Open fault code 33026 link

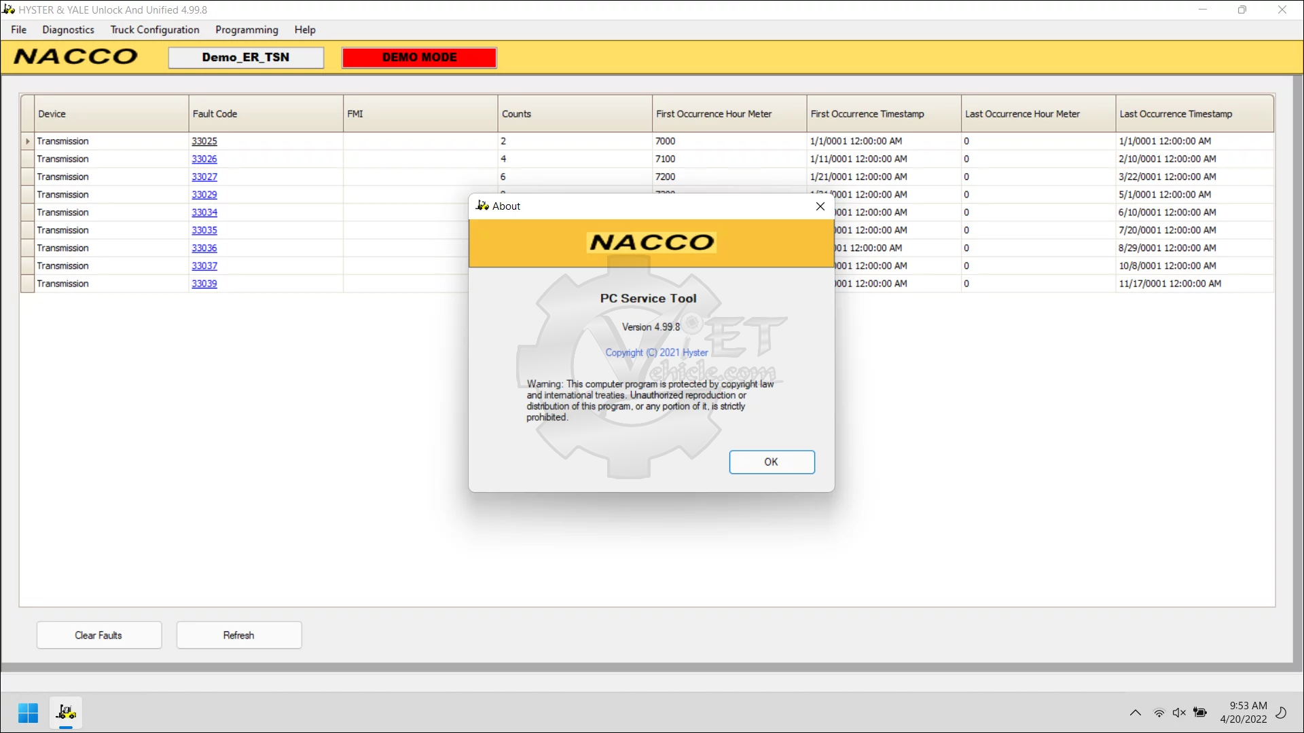pyautogui.click(x=204, y=159)
